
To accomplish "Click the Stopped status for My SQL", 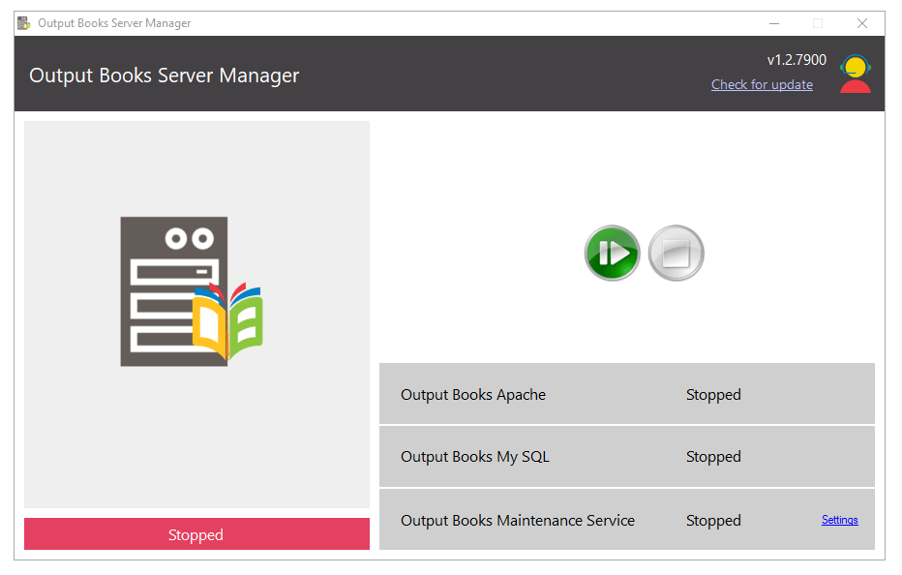I will 713,458.
